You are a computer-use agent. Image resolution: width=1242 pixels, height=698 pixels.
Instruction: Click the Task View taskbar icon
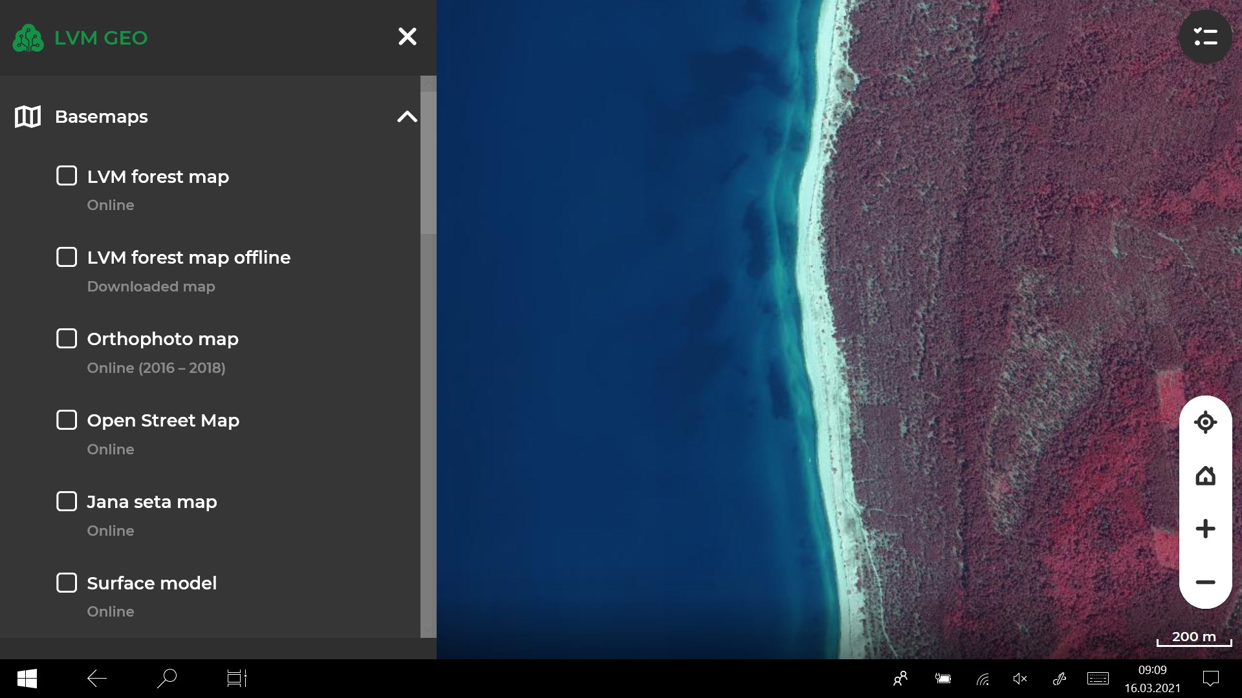[x=237, y=679]
